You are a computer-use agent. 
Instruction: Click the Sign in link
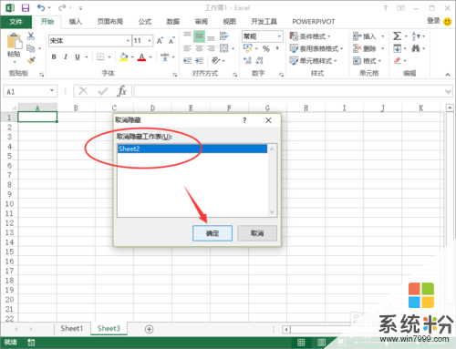pos(433,21)
